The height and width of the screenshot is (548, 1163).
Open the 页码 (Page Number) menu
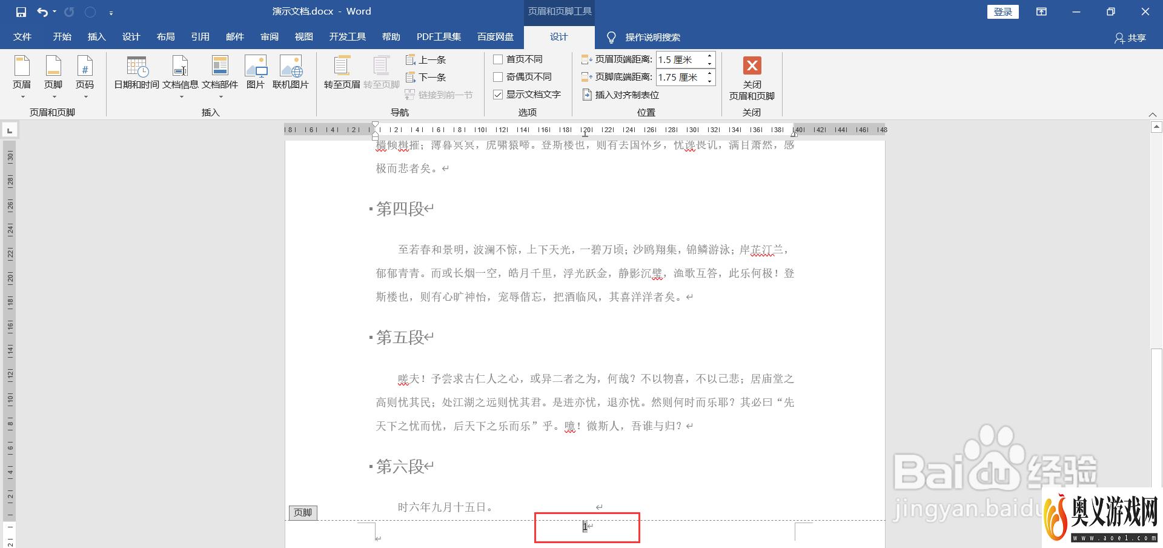pyautogui.click(x=85, y=78)
